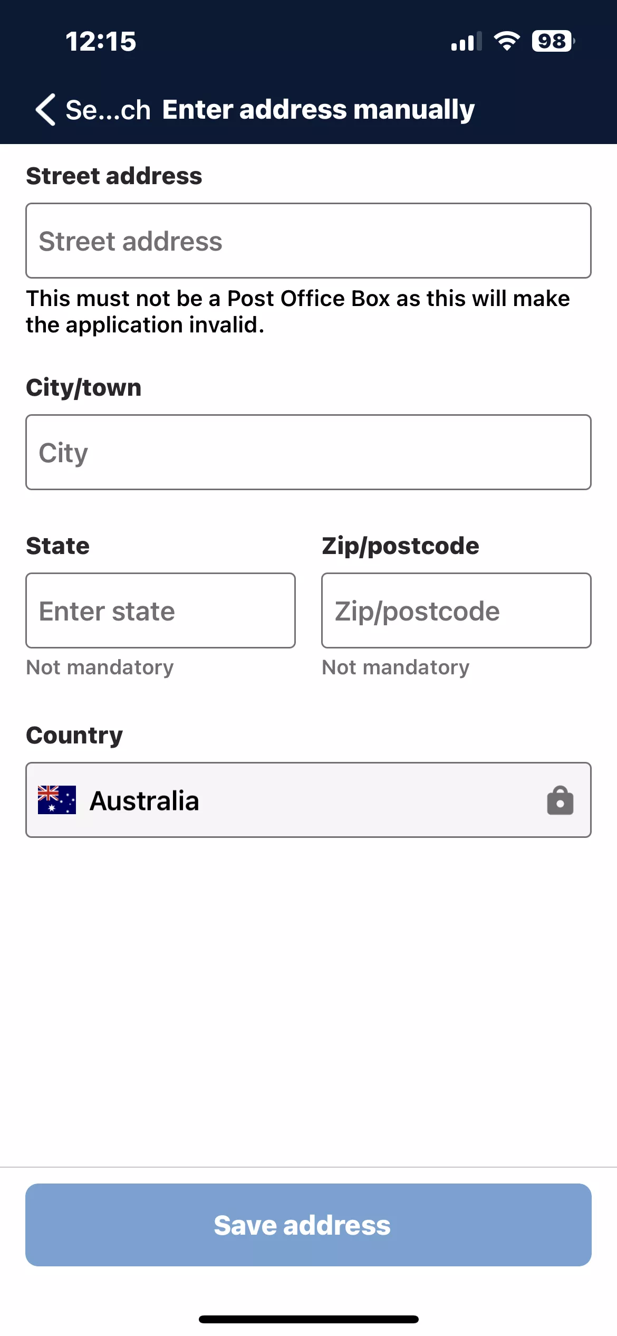Tap the Post Office Box warning text
The image size is (617, 1336).
tap(298, 311)
